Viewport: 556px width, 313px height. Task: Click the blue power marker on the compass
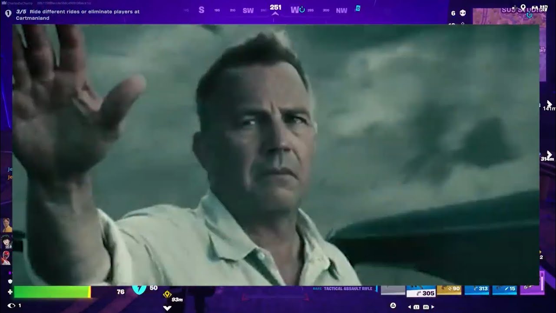click(302, 10)
